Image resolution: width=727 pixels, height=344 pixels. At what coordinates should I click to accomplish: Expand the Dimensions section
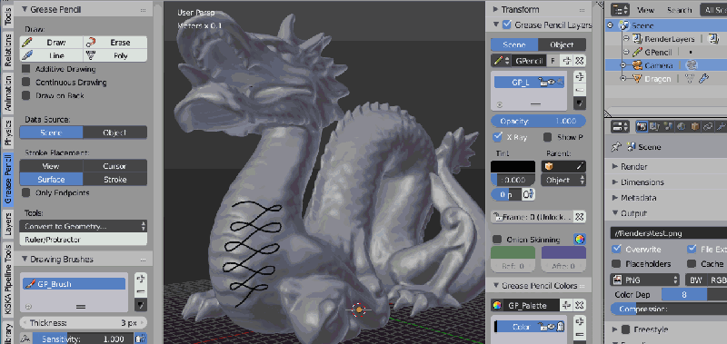615,182
